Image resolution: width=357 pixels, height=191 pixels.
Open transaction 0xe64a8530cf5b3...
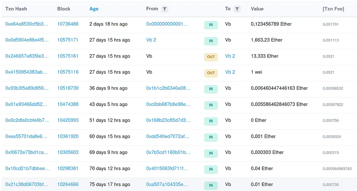click(x=27, y=24)
